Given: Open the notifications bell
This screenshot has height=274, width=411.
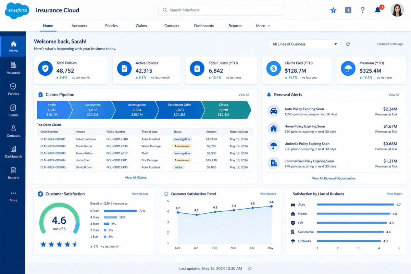Looking at the screenshot, I should coord(378,10).
